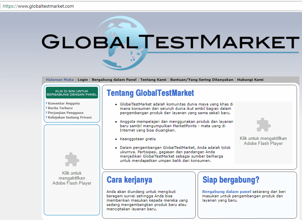Click the Keanggotaan gratis bullet text

tap(138, 139)
